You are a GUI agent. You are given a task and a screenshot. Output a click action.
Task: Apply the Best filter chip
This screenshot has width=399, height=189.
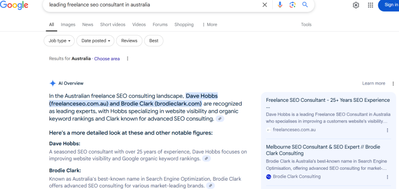154,40
